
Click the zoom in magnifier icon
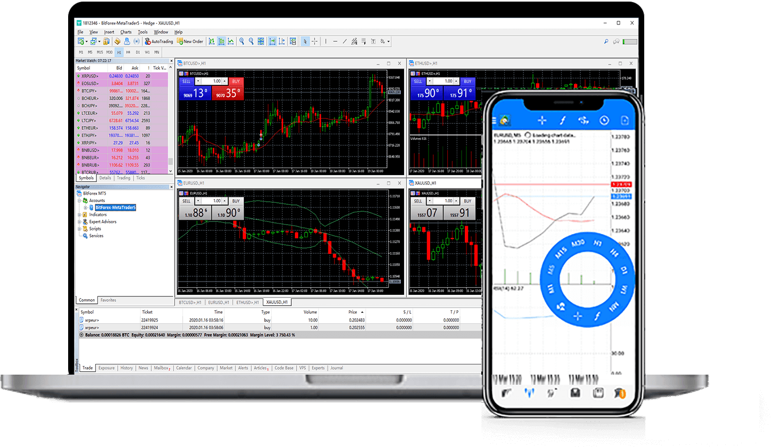[242, 41]
